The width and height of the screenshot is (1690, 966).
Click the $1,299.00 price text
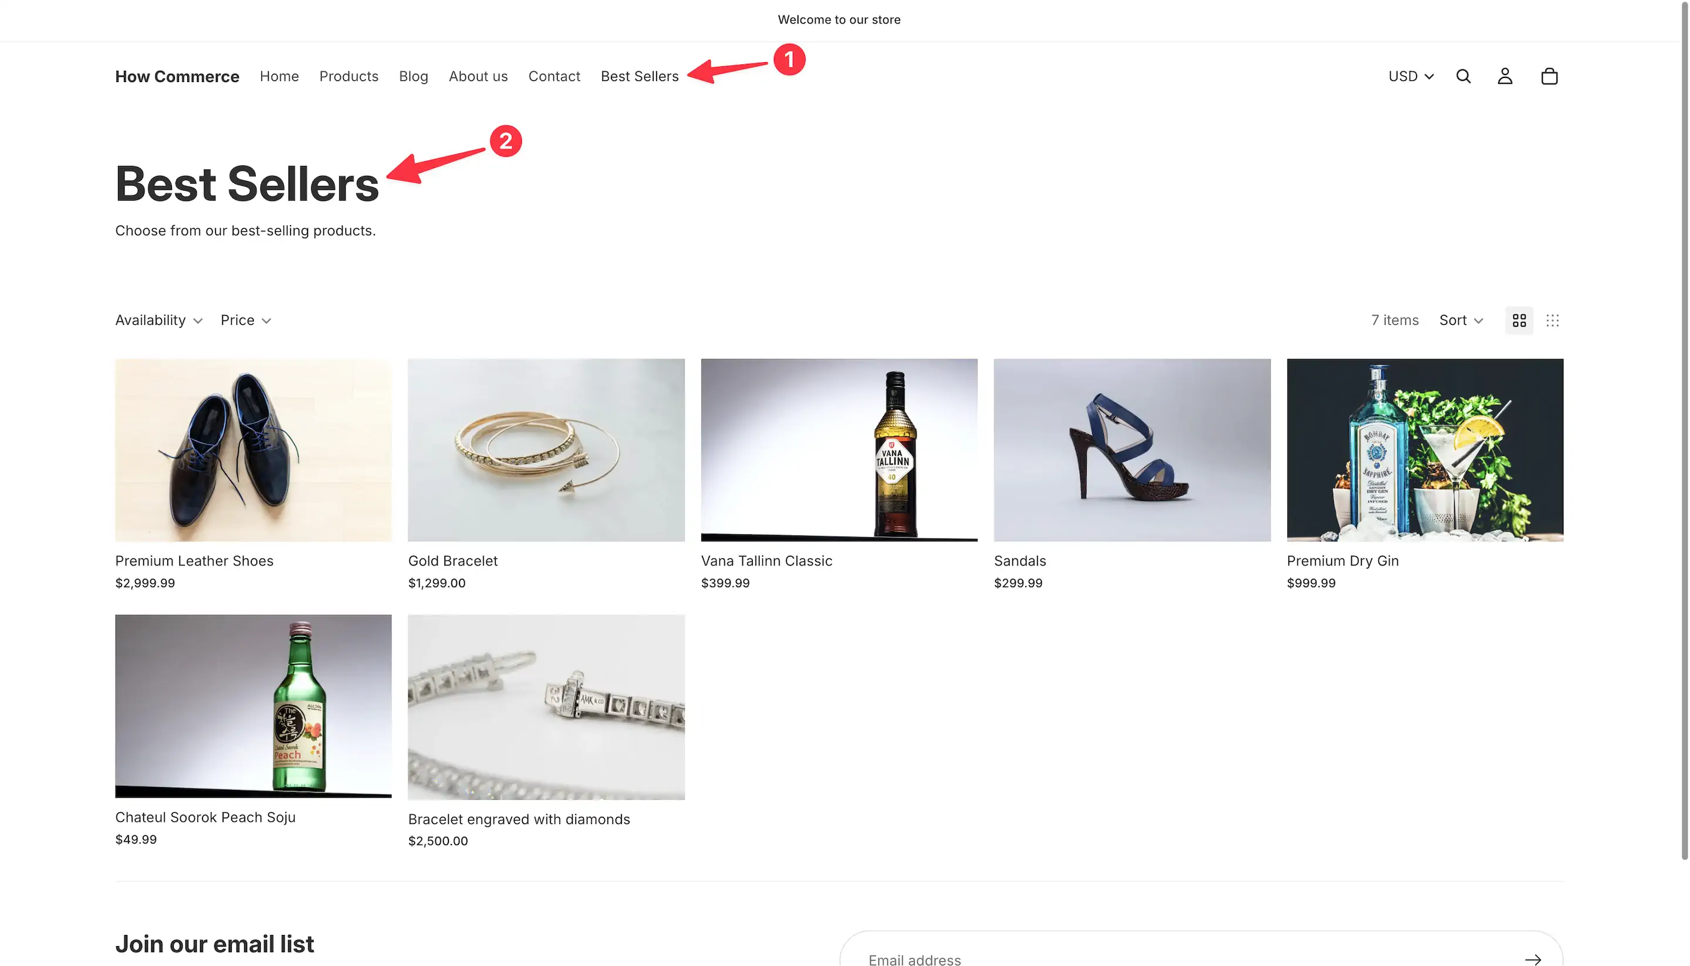(x=437, y=583)
